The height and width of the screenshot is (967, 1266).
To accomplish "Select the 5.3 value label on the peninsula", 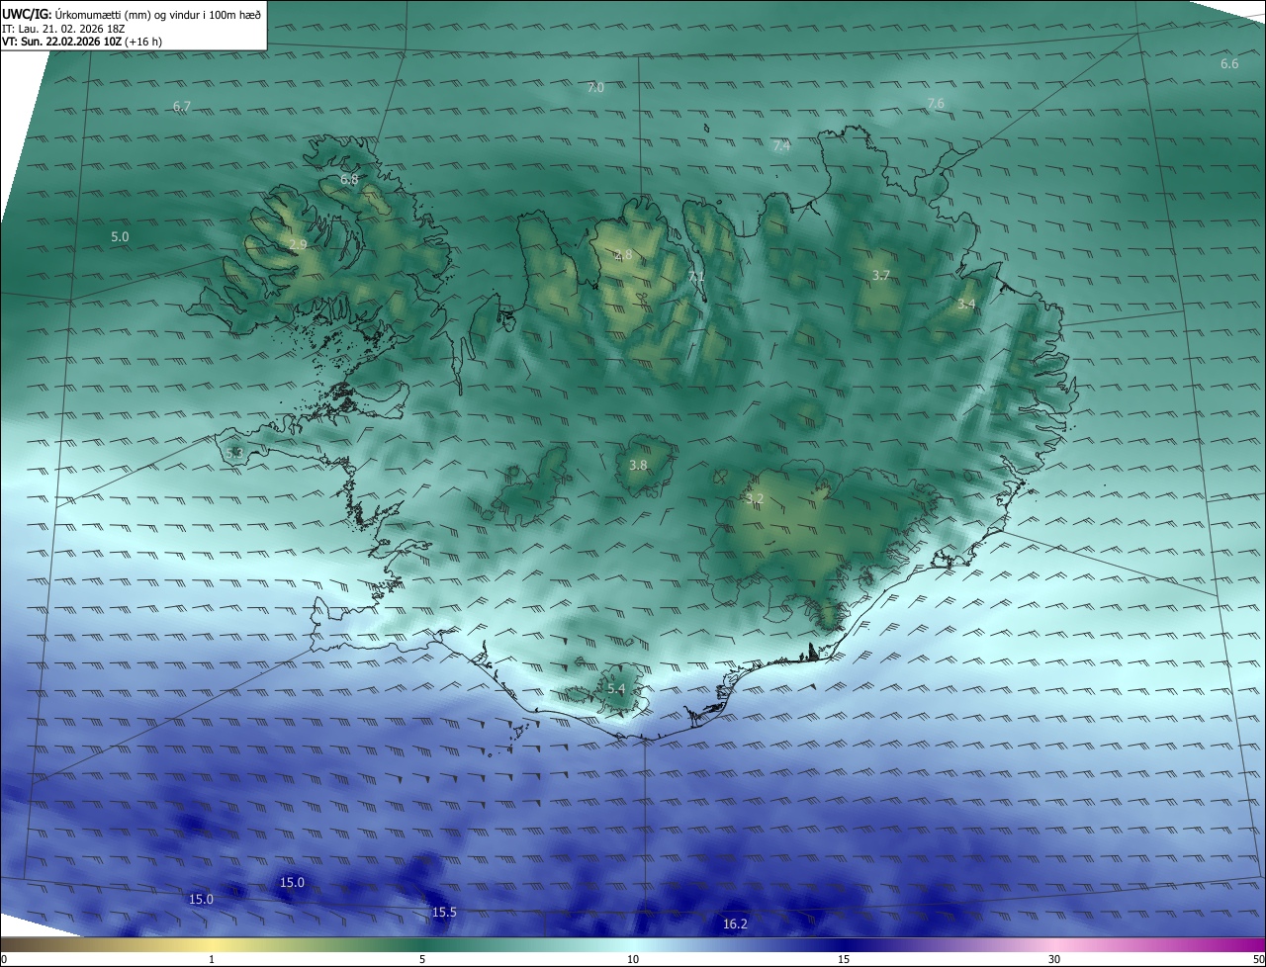I will click(x=234, y=453).
